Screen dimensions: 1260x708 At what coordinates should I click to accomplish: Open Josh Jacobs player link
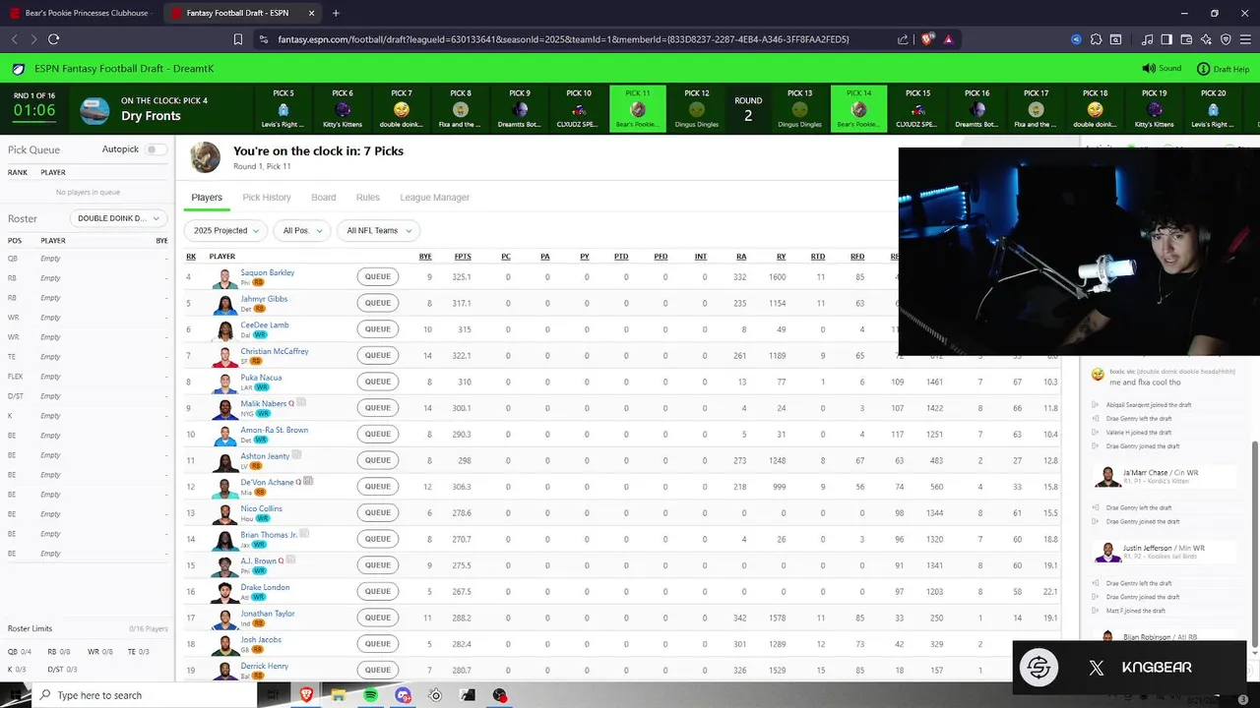coord(261,640)
